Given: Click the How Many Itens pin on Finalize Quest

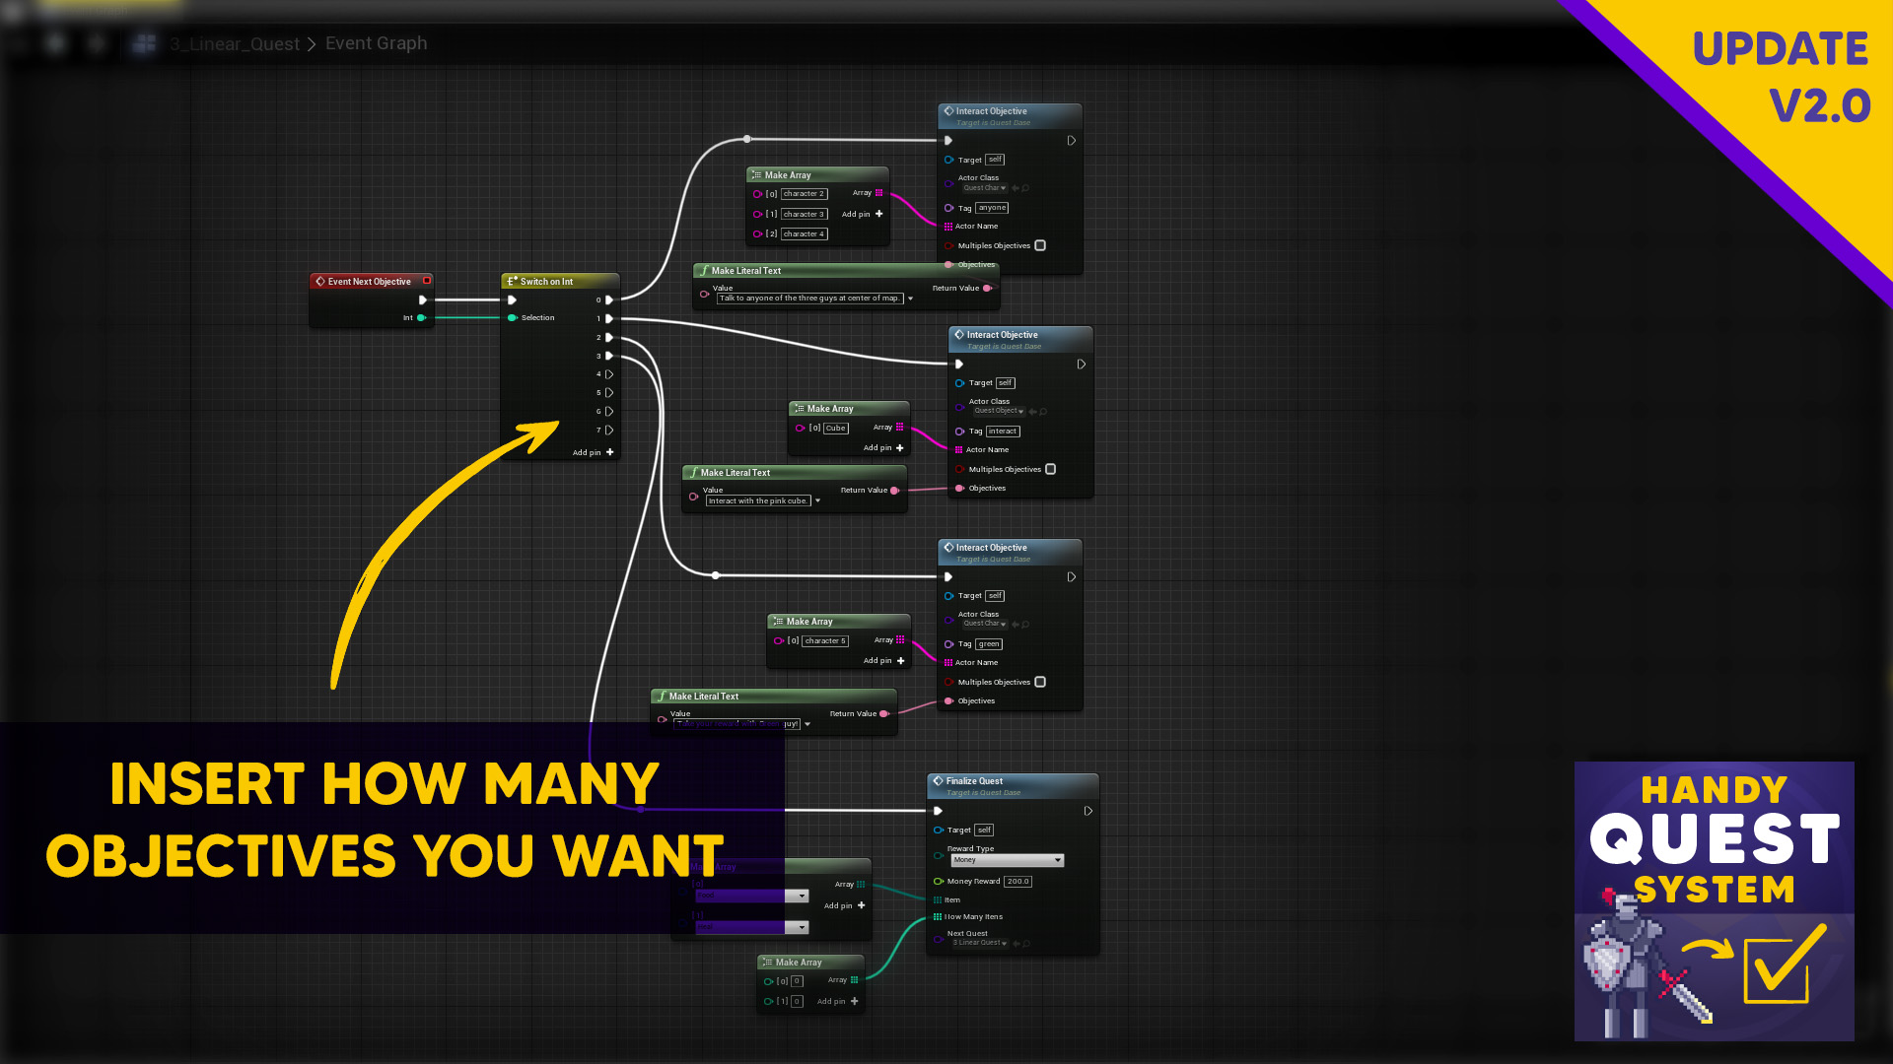Looking at the screenshot, I should [938, 916].
